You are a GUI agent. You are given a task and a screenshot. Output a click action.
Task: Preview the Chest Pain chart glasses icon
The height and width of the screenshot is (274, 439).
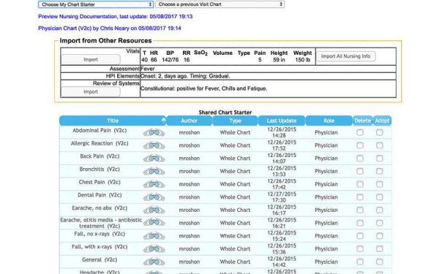pos(154,184)
